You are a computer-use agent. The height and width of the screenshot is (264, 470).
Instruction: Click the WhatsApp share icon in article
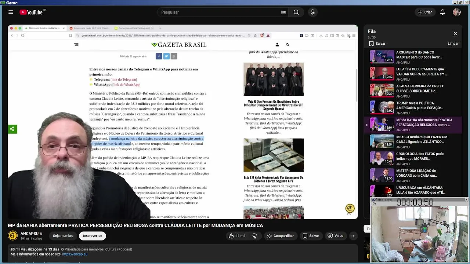(174, 56)
